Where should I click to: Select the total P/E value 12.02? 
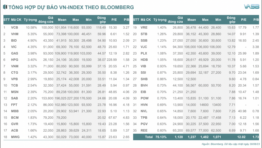tap(241, 137)
